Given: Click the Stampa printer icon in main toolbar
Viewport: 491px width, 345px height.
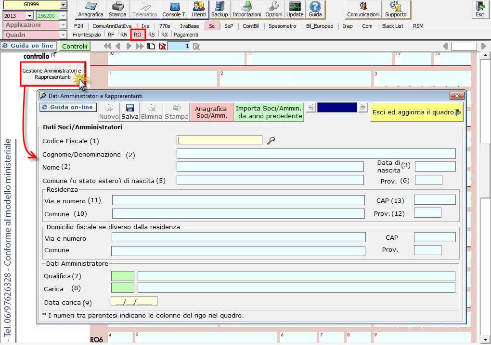Looking at the screenshot, I should pos(117,9).
